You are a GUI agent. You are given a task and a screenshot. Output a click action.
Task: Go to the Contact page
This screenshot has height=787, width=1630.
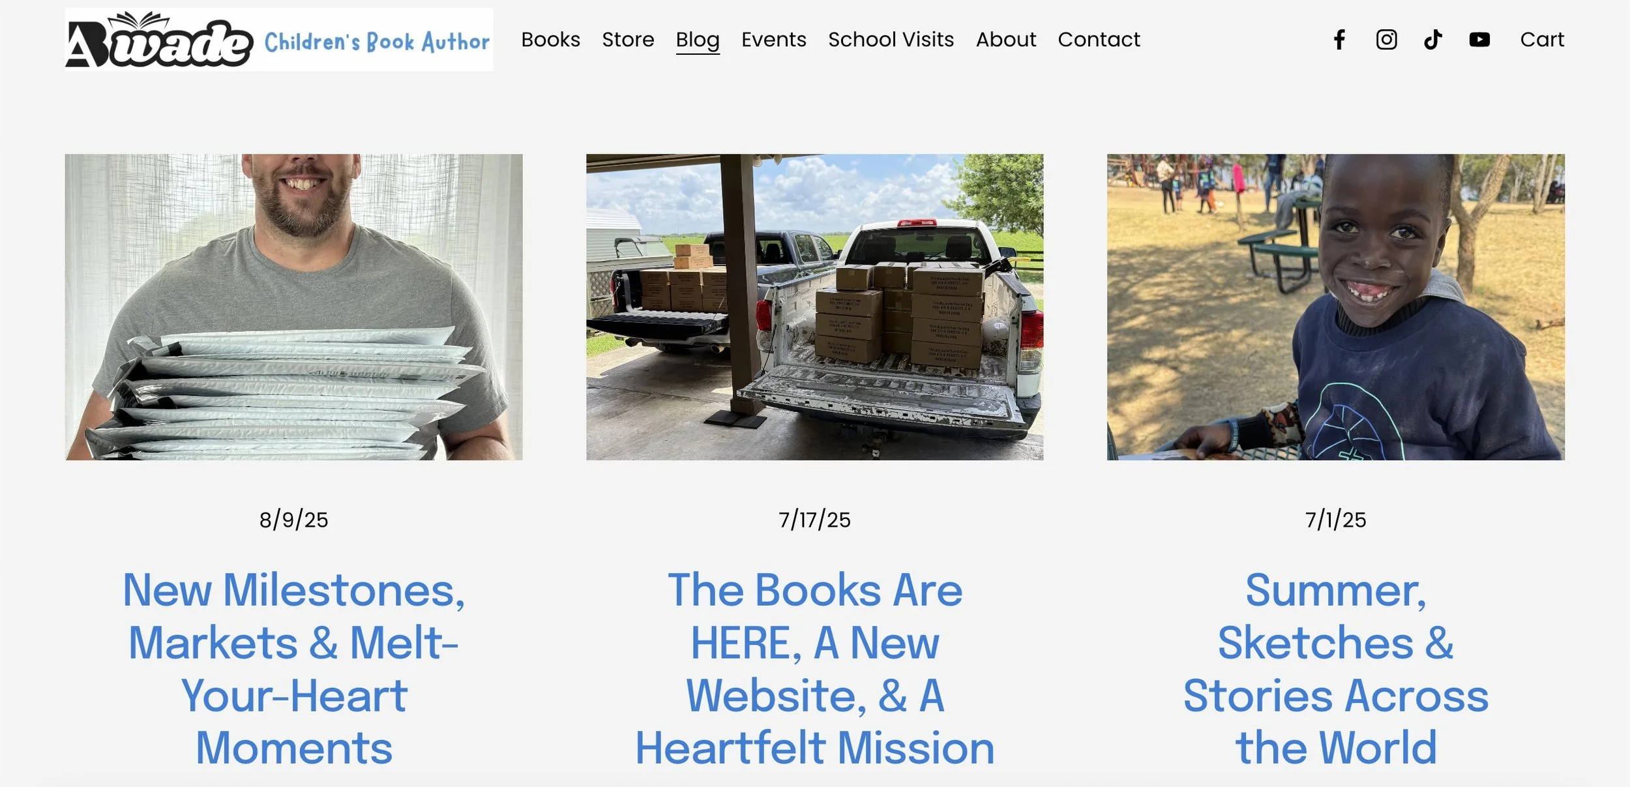[x=1099, y=40]
